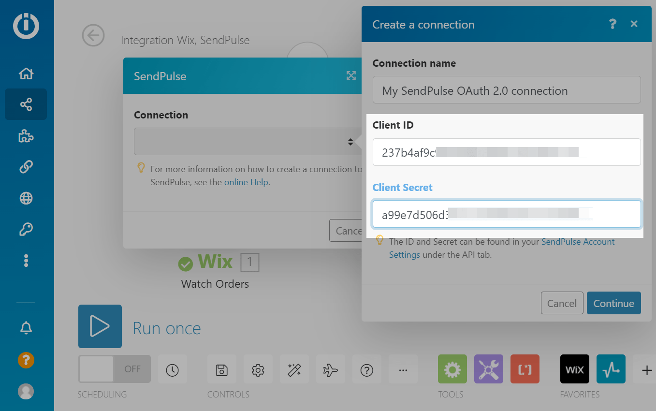The width and height of the screenshot is (656, 411).
Task: Focus the Connection name input field
Action: pyautogui.click(x=506, y=90)
